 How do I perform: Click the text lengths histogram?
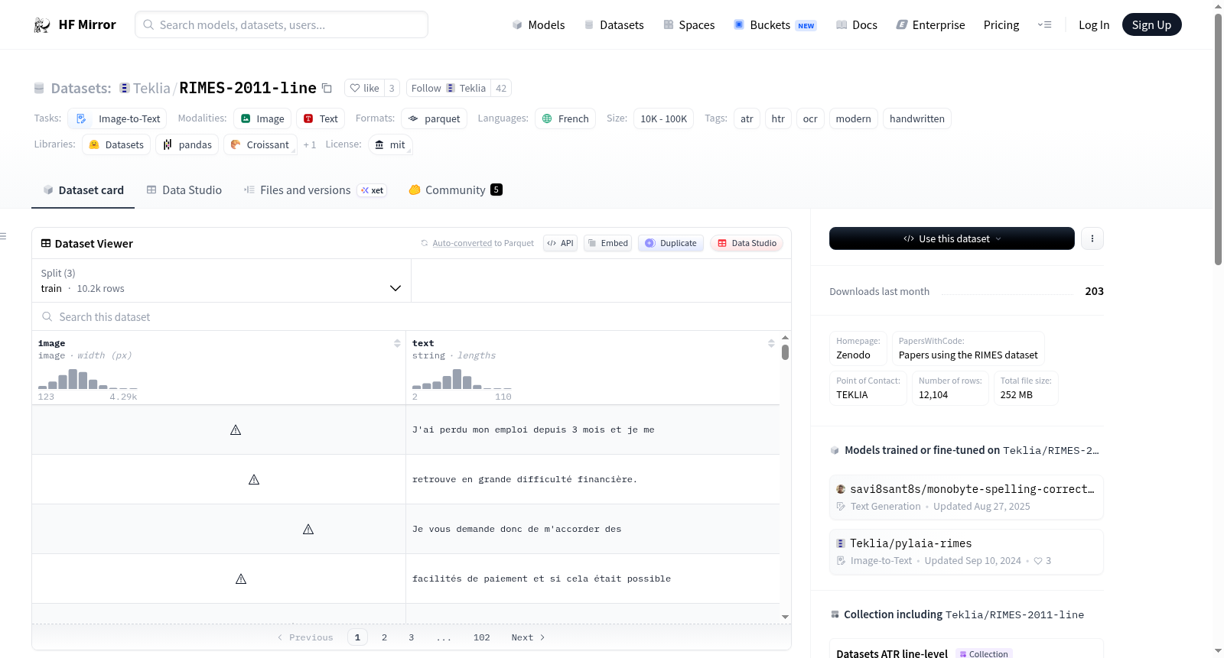pos(462,379)
